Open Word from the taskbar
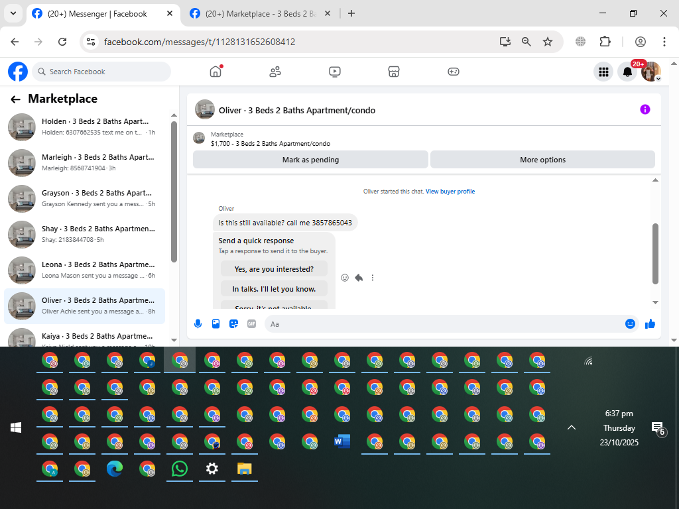The height and width of the screenshot is (509, 679). tap(341, 441)
